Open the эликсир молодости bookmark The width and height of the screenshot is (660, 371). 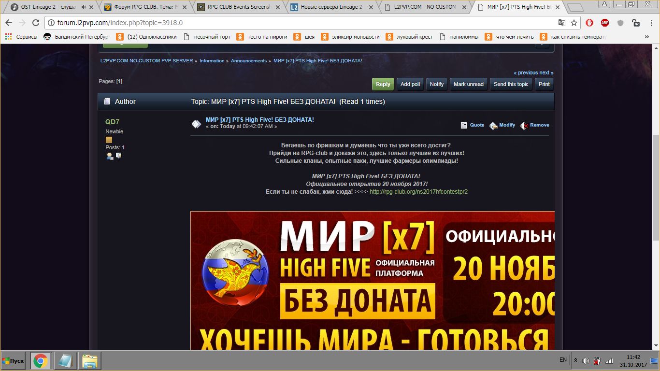pyautogui.click(x=350, y=37)
